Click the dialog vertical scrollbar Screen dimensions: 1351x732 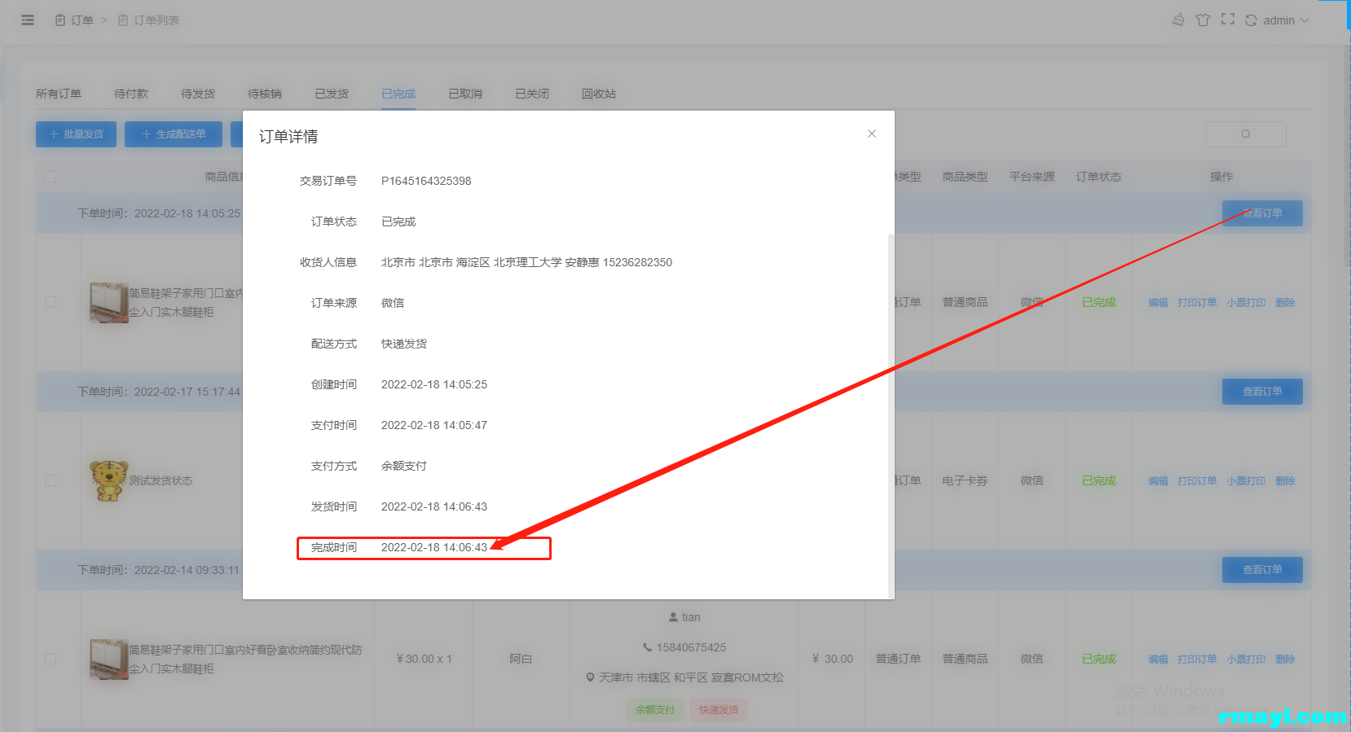click(x=891, y=415)
